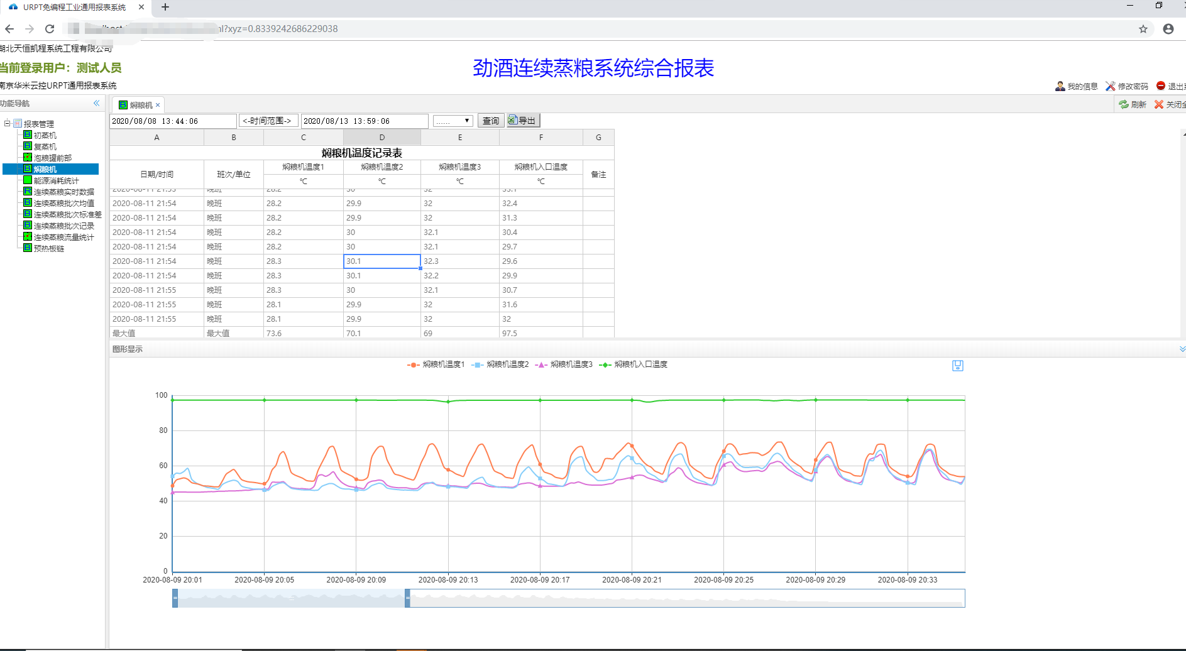Click the browser reload page icon
The width and height of the screenshot is (1186, 651).
pyautogui.click(x=50, y=29)
